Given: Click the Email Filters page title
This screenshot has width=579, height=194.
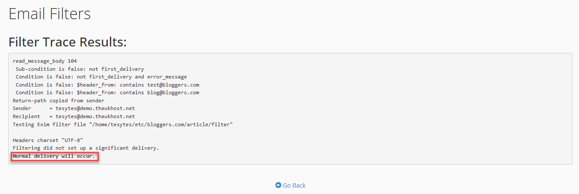Looking at the screenshot, I should coord(50,14).
